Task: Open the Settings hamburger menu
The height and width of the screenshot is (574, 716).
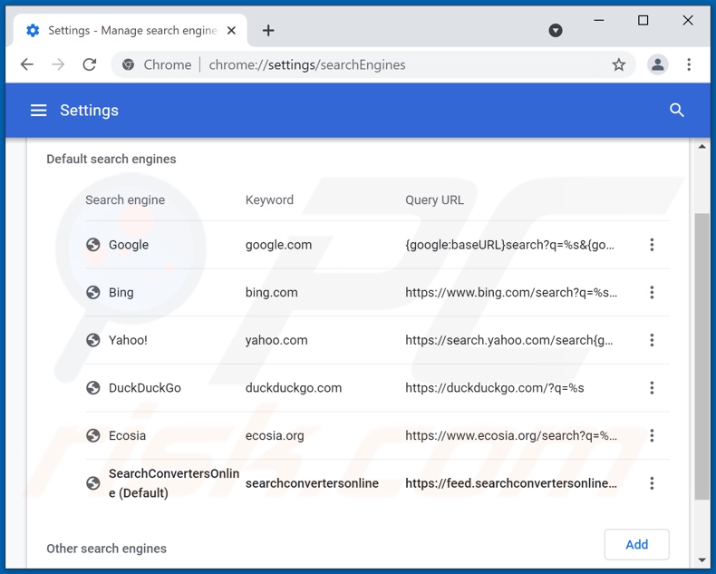Action: tap(38, 110)
